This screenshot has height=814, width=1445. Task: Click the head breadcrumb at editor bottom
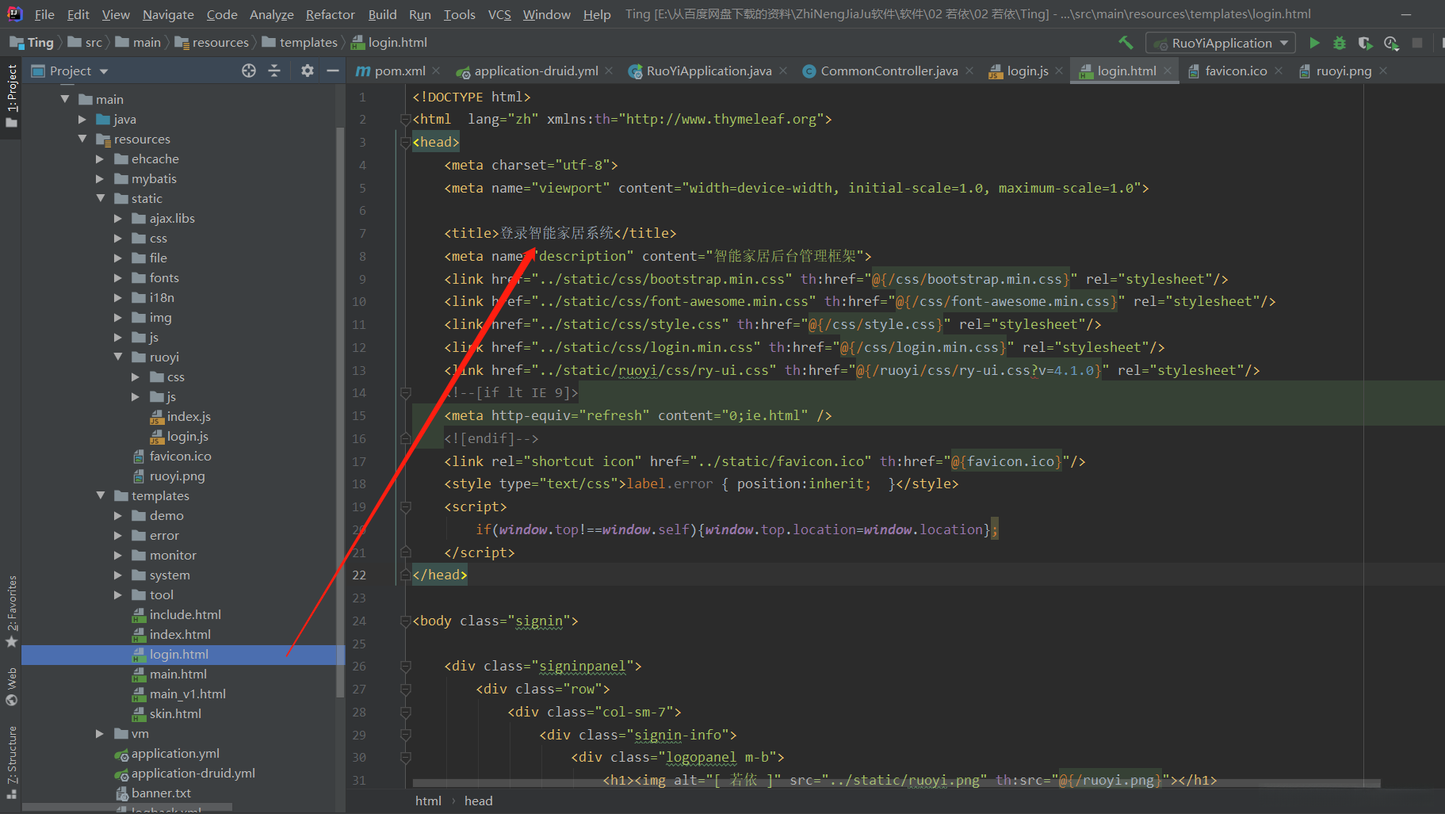click(x=478, y=801)
